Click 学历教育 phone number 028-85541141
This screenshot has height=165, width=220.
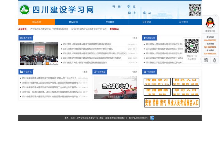pyautogui.click(x=210, y=47)
